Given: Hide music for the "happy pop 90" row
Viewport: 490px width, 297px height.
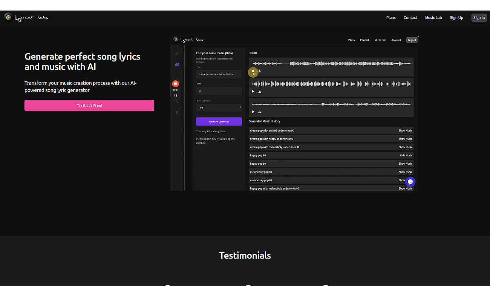Looking at the screenshot, I should (406, 155).
